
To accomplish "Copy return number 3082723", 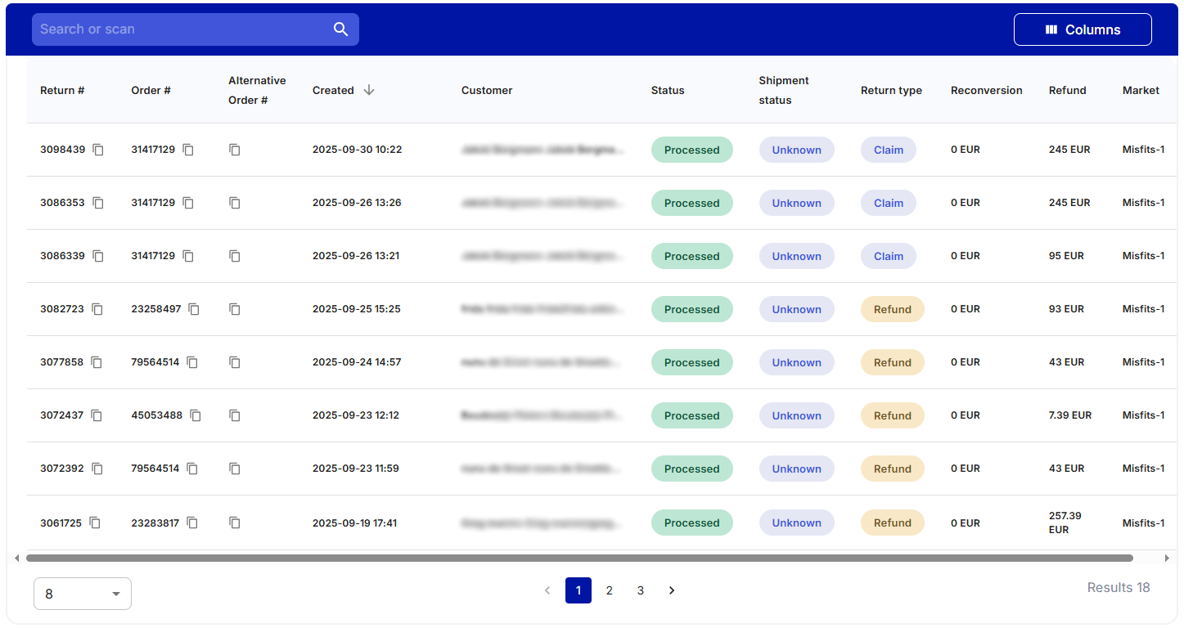I will (x=97, y=309).
